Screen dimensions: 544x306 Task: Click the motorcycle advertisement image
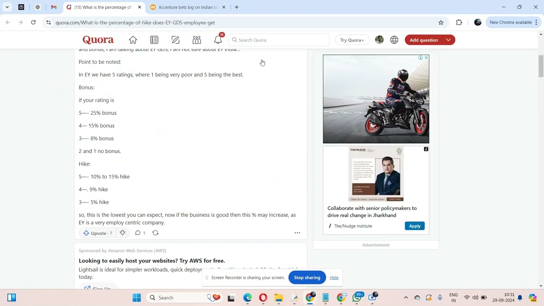coord(376,99)
